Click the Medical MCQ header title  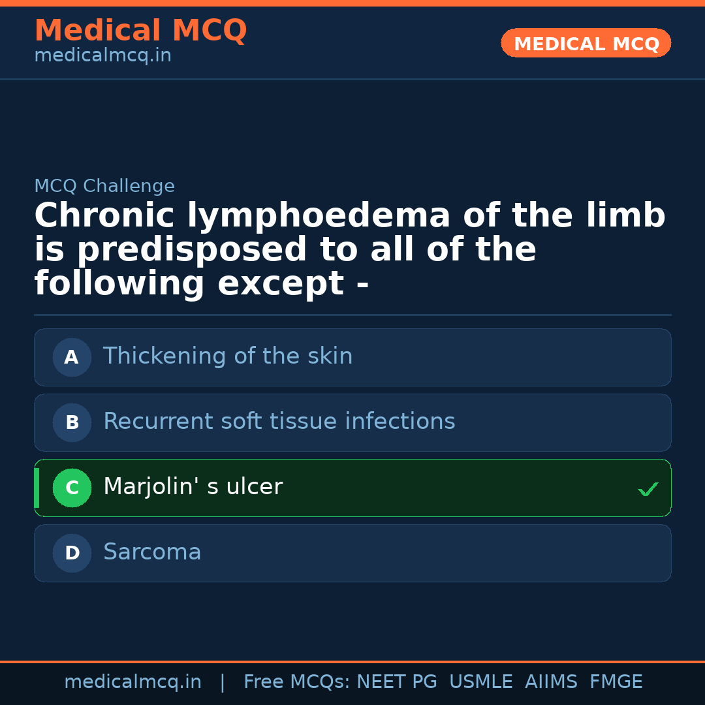point(140,31)
